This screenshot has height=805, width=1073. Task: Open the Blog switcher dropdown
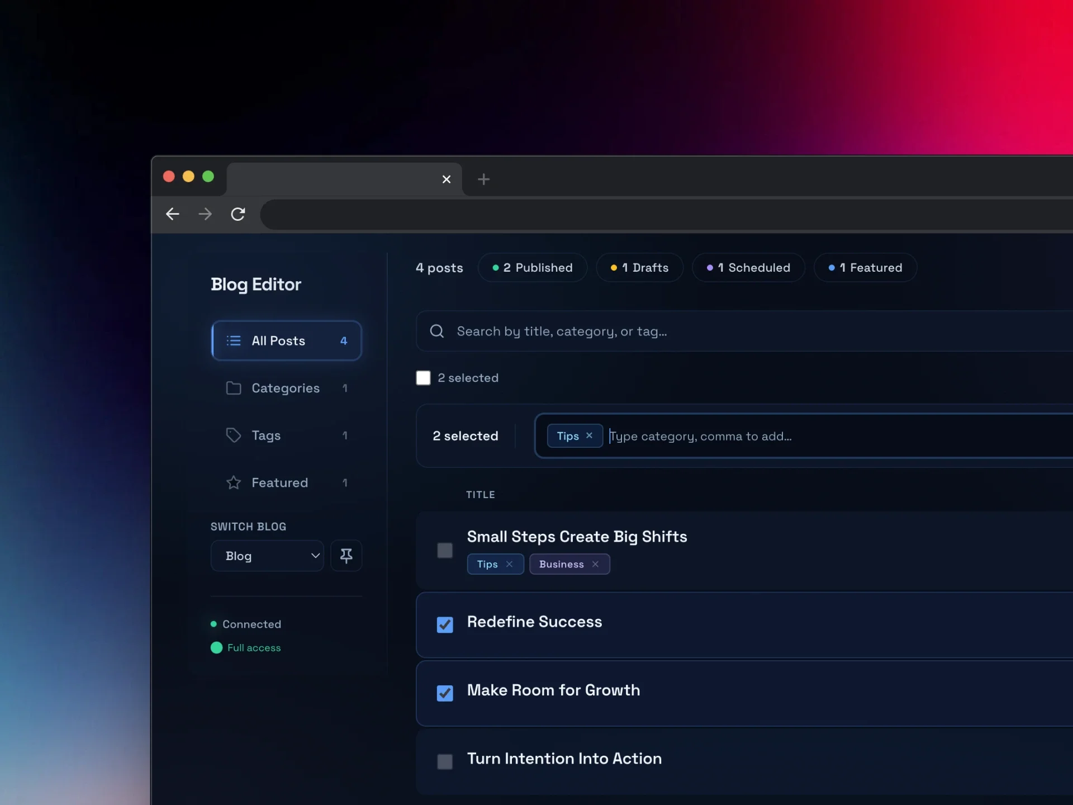pyautogui.click(x=267, y=556)
